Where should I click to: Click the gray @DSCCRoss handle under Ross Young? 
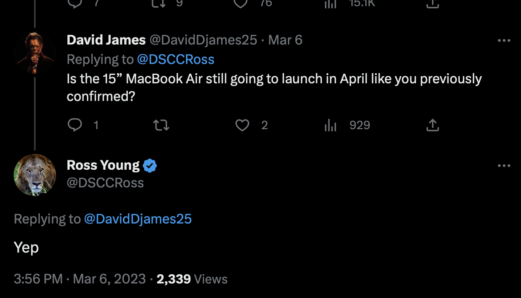(x=105, y=183)
